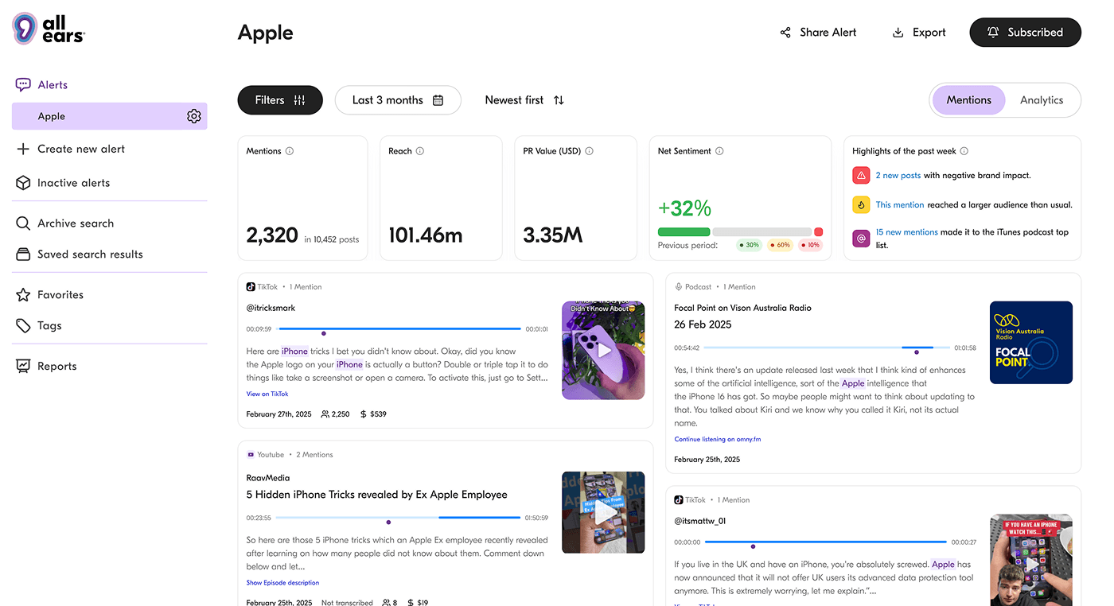Open the This mention link
Viewport: 1114px width, 606px height.
[900, 204]
